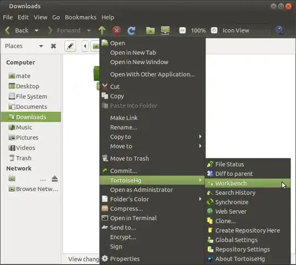This screenshot has height=265, width=296.
Task: Click the Search magnifier icon
Action: point(279,30)
